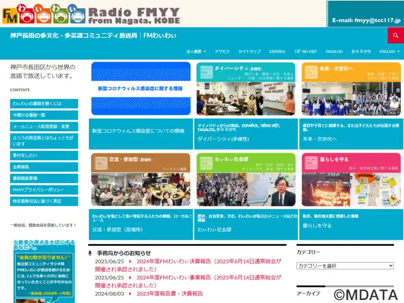Click わぃわぃ社会部 text link
The height and width of the screenshot is (303, 404).
(214, 230)
